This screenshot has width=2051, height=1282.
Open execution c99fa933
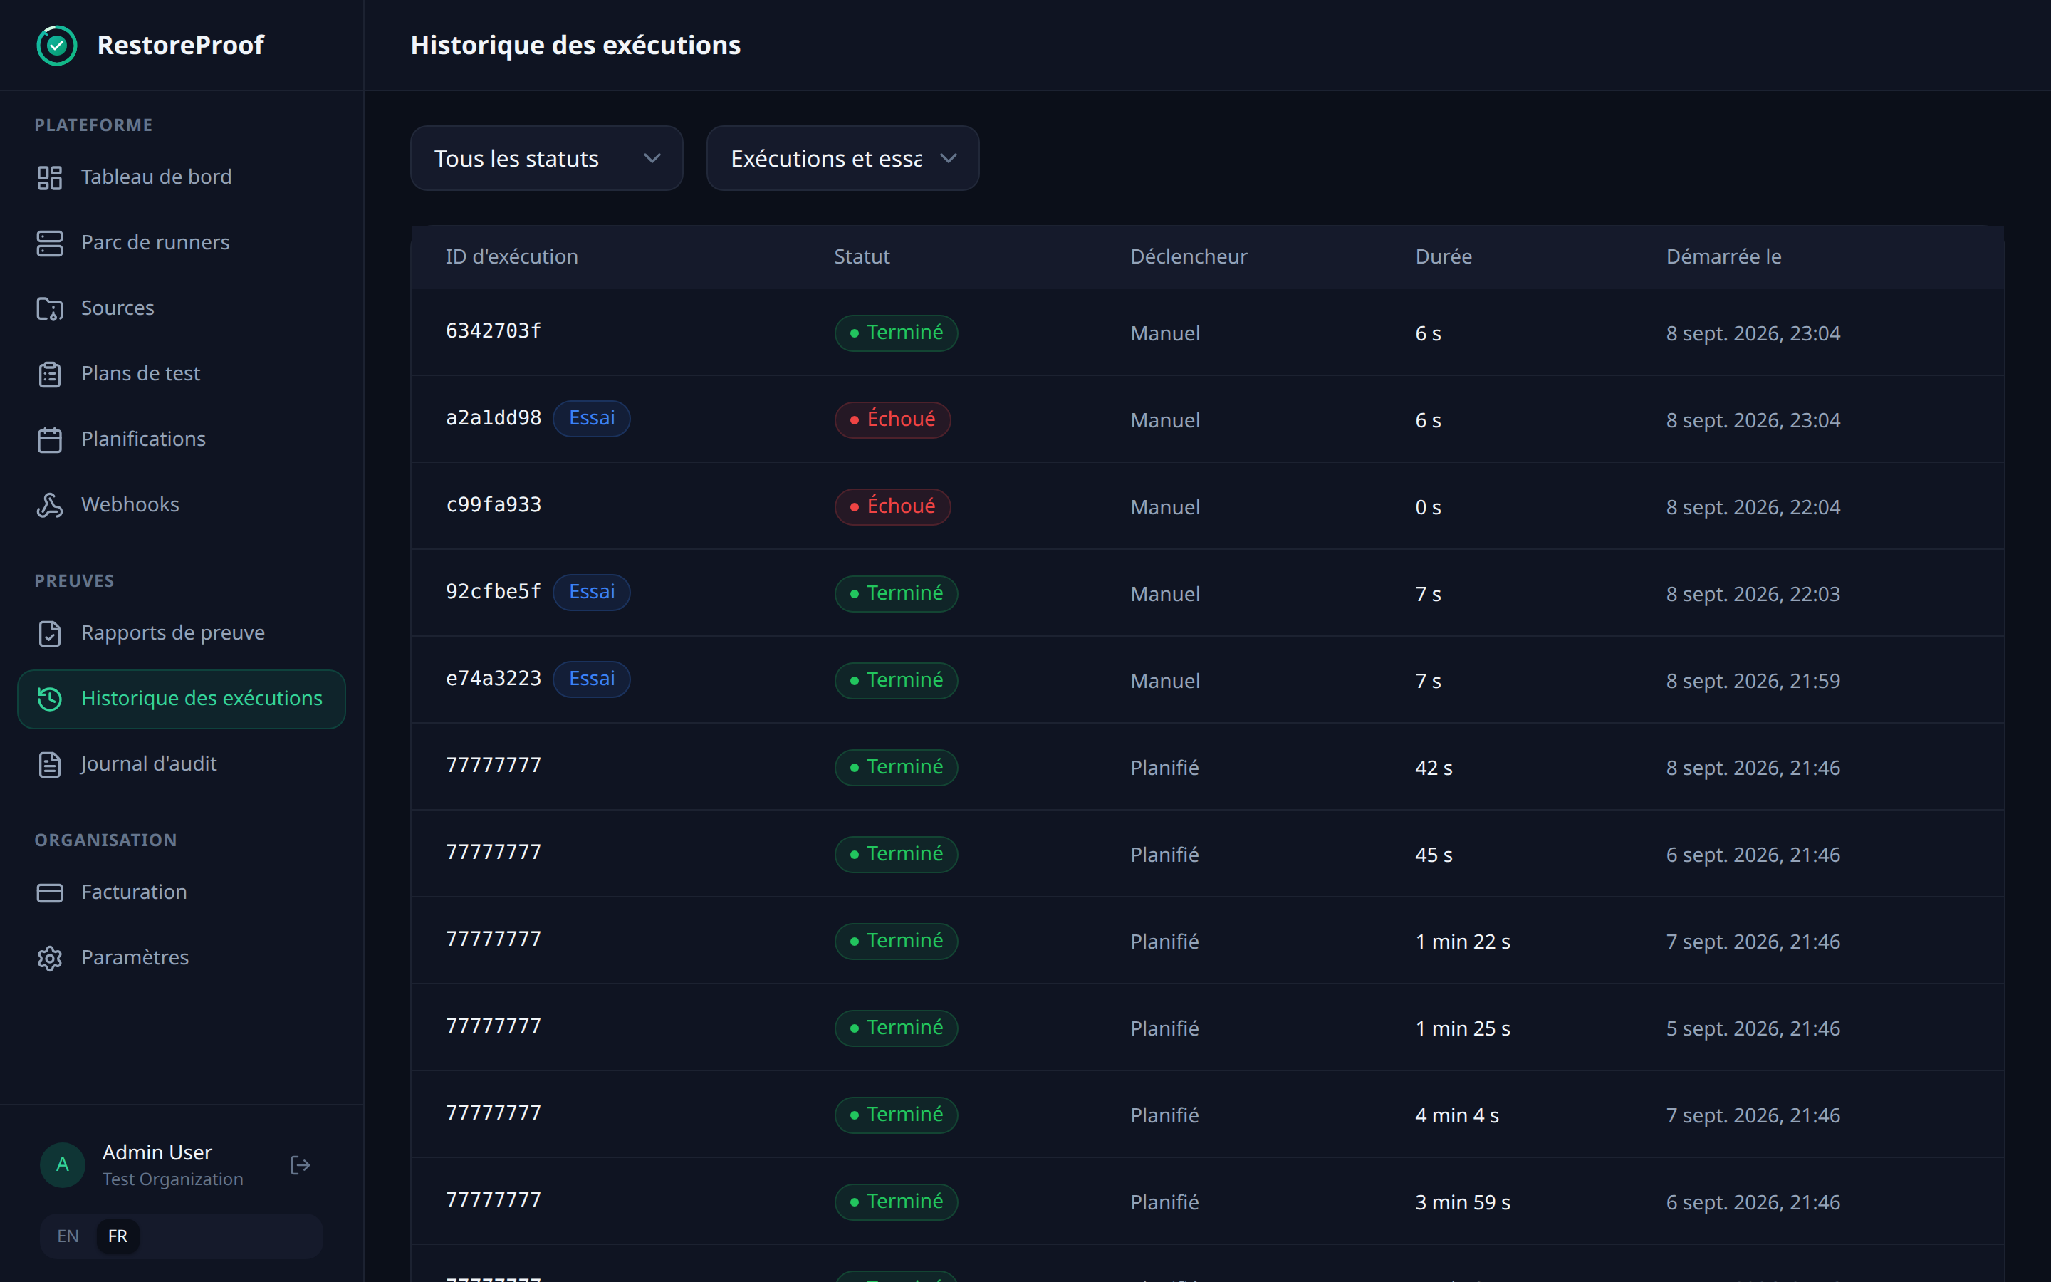(x=494, y=506)
